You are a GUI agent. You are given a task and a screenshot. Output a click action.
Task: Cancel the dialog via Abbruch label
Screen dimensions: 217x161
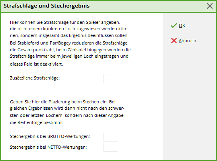[x=188, y=41]
